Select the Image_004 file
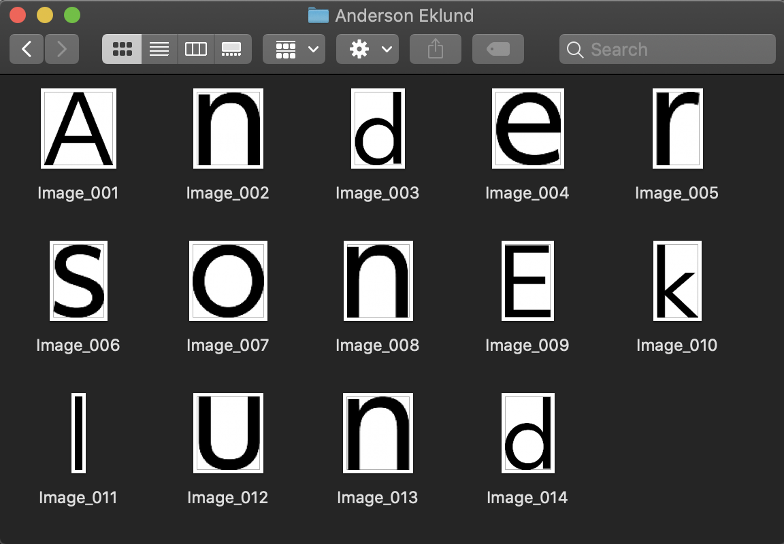 click(x=527, y=129)
